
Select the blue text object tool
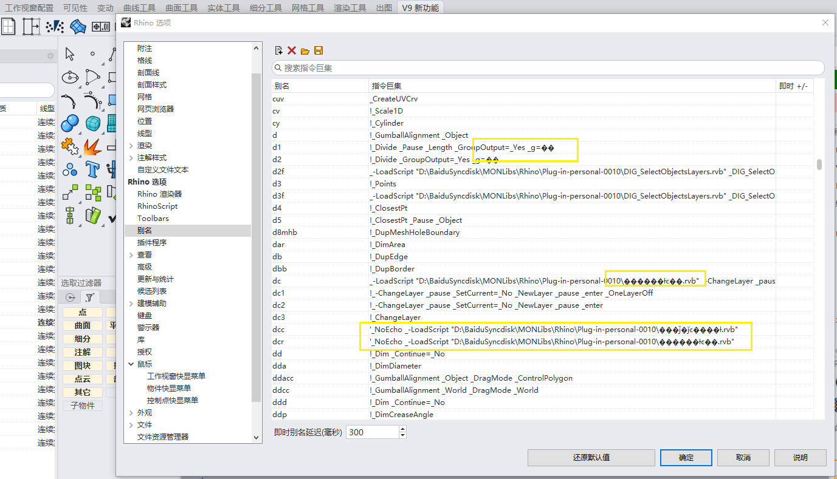(92, 169)
